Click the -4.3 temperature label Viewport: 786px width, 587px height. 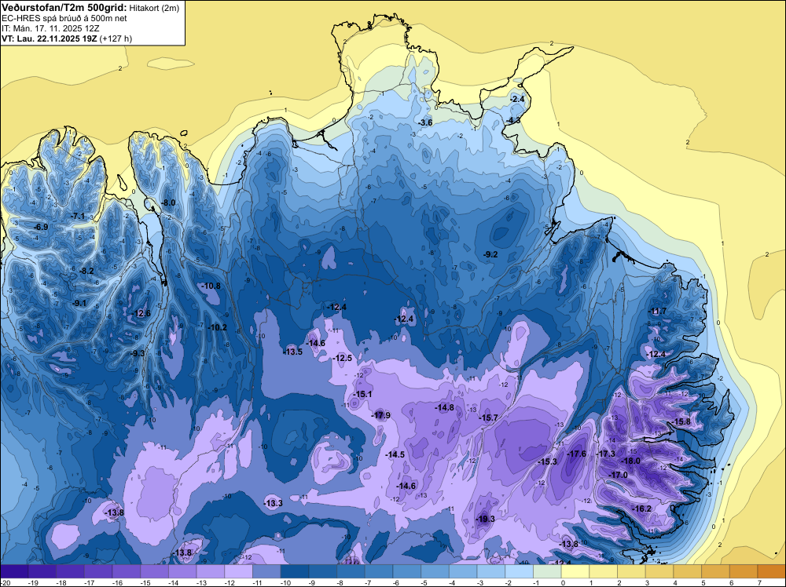point(513,121)
